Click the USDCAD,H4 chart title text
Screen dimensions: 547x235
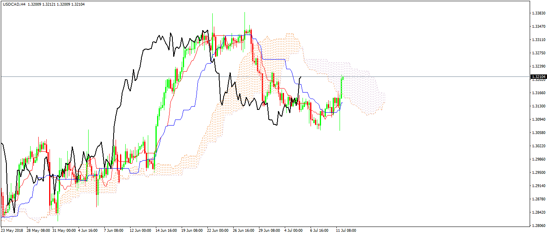tap(14, 4)
